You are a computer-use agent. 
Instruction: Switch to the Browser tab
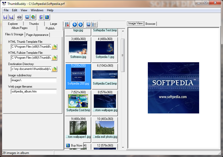point(150,24)
